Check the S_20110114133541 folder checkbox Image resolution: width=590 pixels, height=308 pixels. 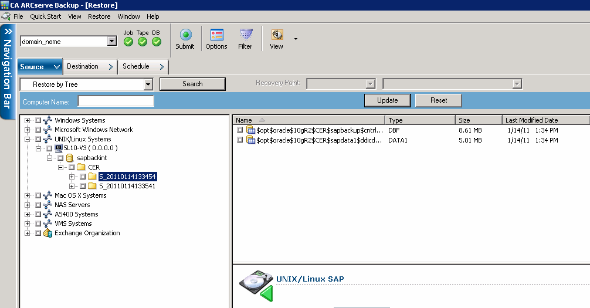click(83, 186)
